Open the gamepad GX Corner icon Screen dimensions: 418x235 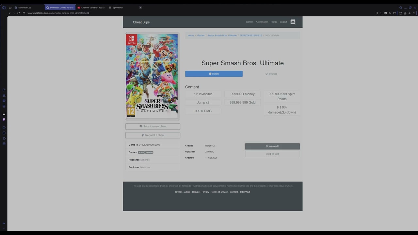[10, 8]
